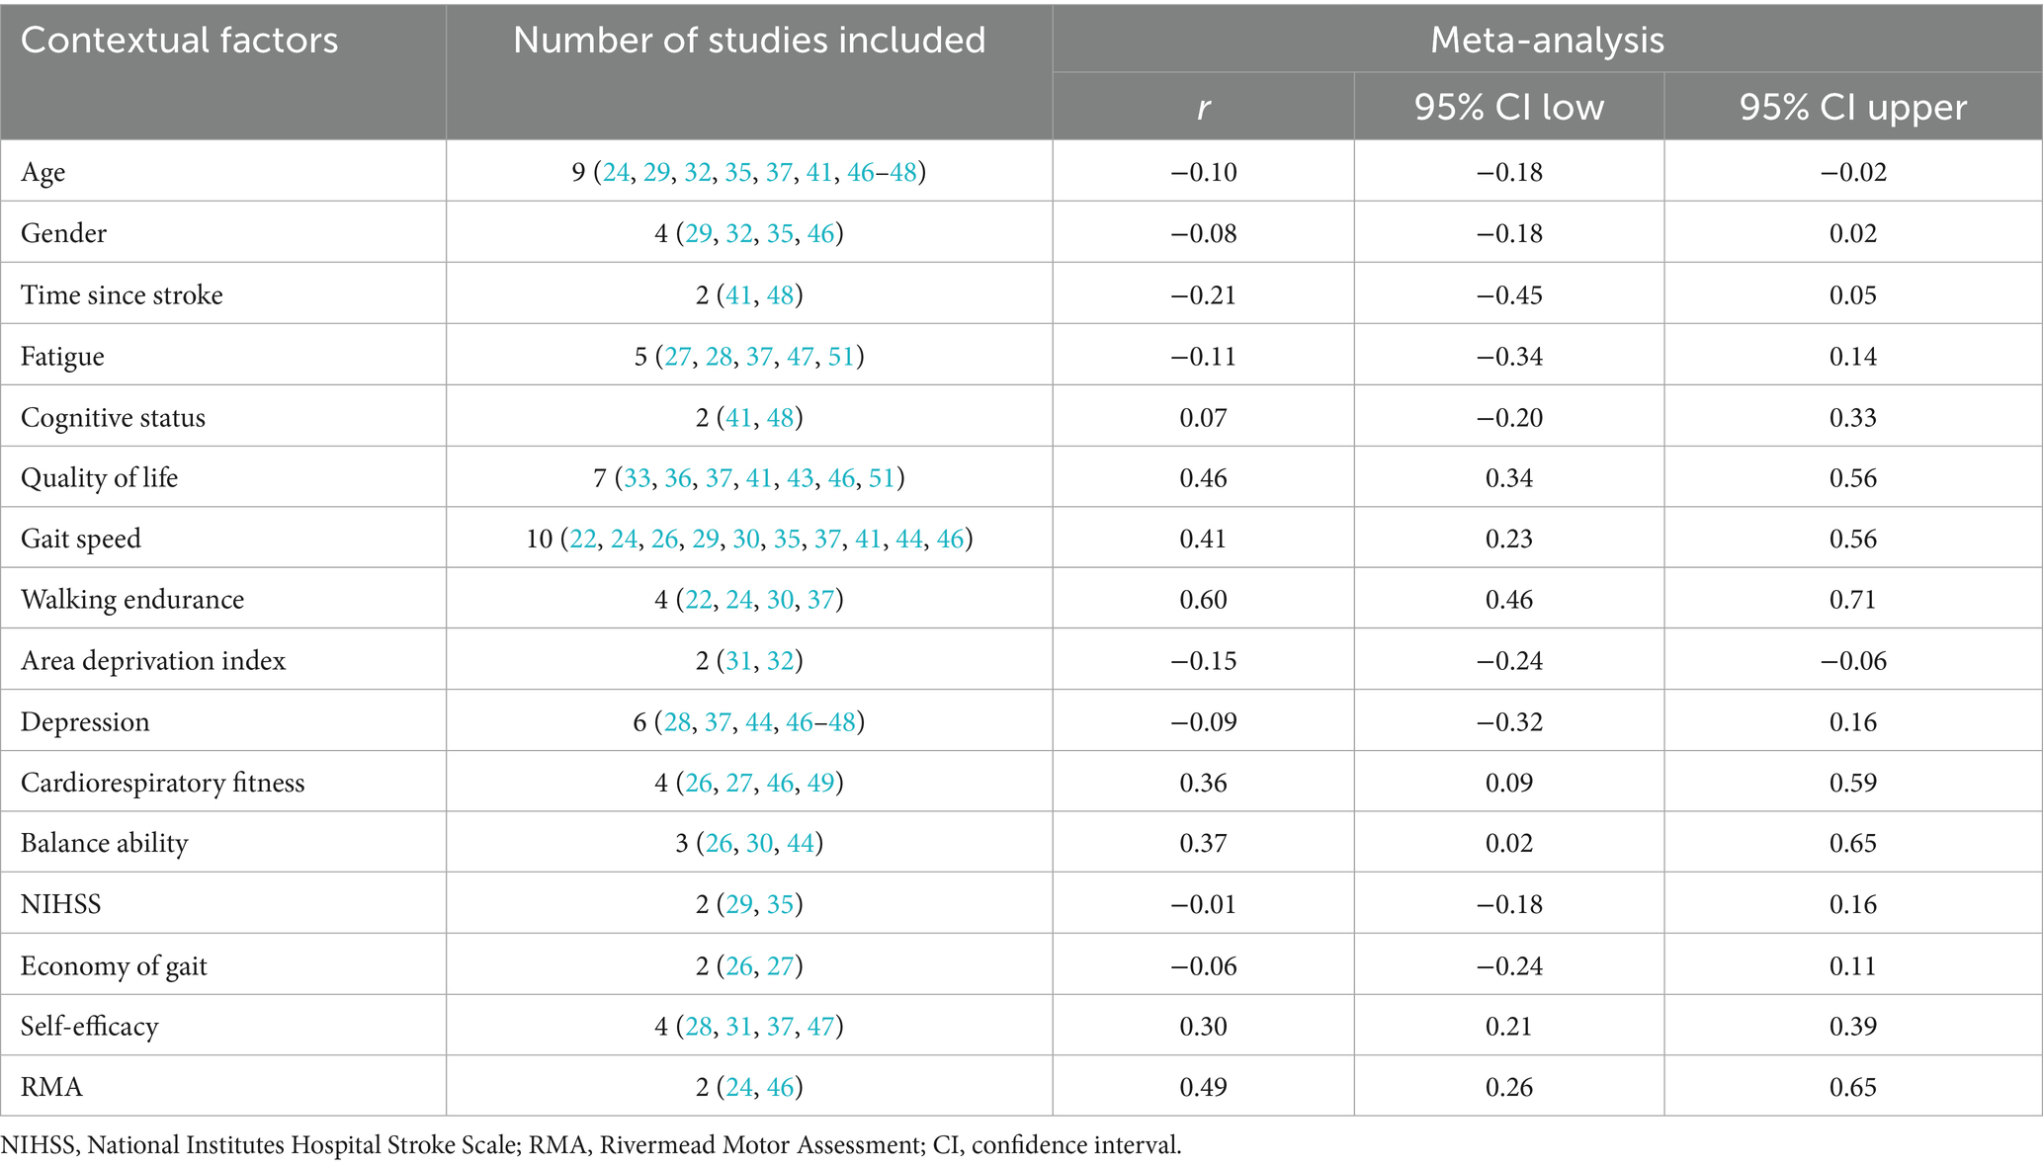Click reference 48 in Cognitive status row
The image size is (2043, 1167).
click(781, 418)
